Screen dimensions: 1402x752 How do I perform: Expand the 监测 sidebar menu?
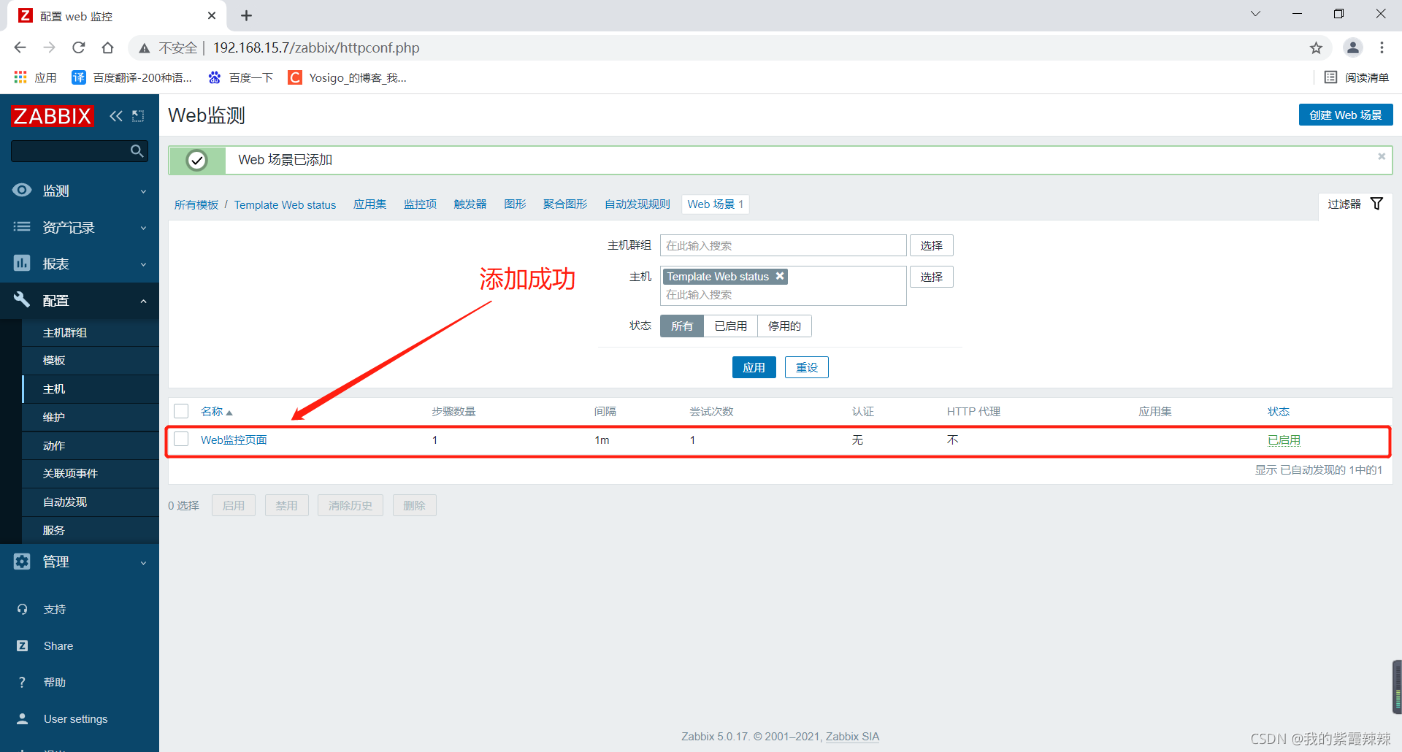(x=80, y=191)
